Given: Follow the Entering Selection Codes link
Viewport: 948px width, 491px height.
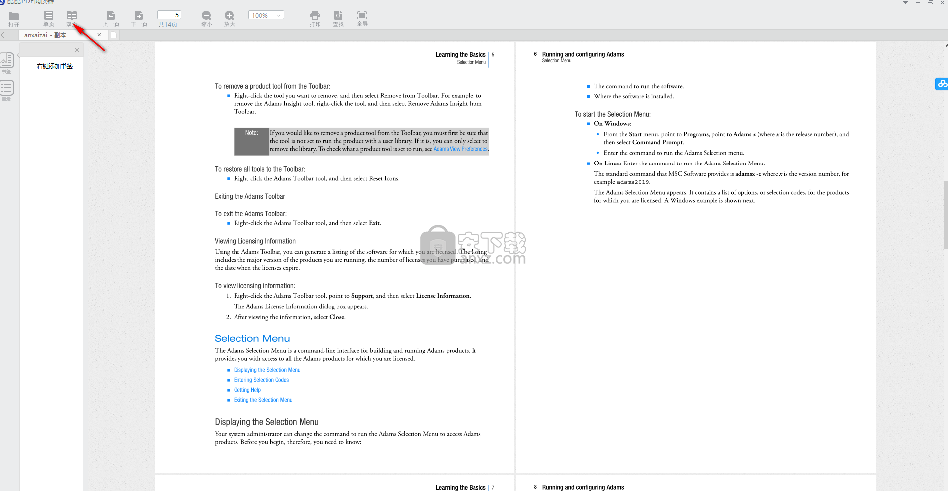Looking at the screenshot, I should [x=261, y=380].
